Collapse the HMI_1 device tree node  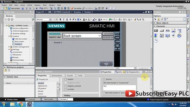tap(7, 26)
